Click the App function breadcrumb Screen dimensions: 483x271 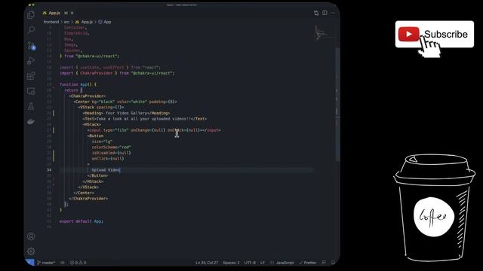[105, 22]
